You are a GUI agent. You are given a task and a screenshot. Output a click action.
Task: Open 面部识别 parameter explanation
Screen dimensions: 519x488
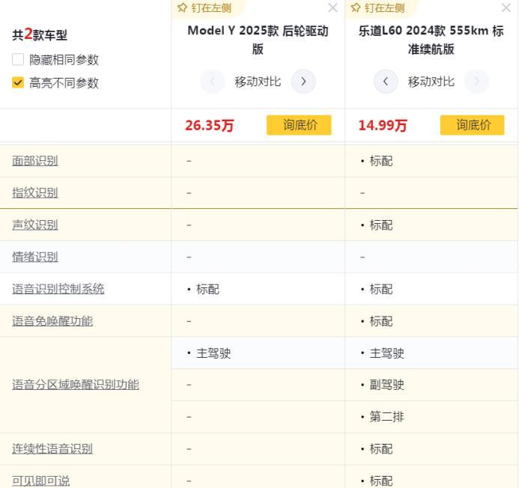(x=35, y=161)
